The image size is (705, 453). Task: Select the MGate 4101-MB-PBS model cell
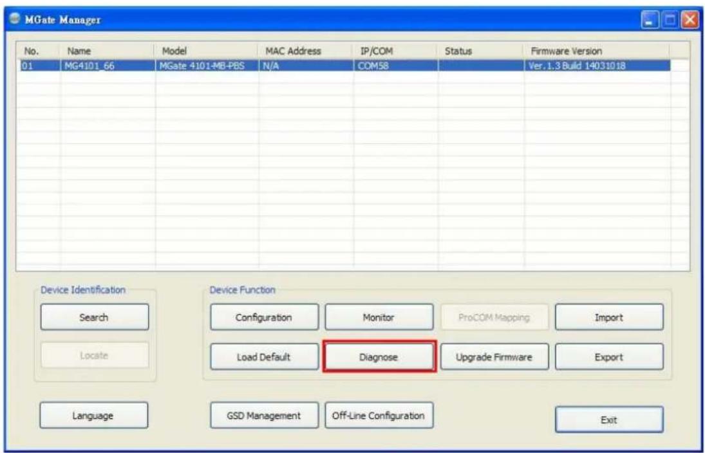[x=207, y=66]
